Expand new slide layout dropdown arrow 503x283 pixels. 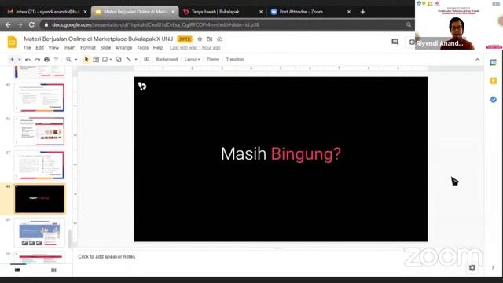[x=19, y=60]
